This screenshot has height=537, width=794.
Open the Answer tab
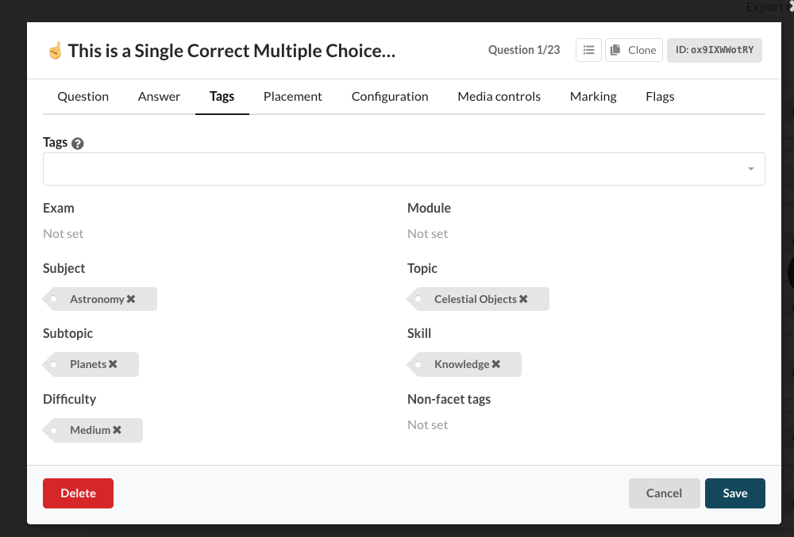coord(159,96)
